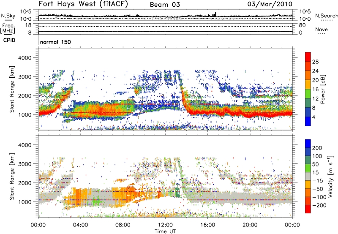338x234 pixels.
Task: Click the "200" velocity colorbar label
Action: [x=317, y=148]
